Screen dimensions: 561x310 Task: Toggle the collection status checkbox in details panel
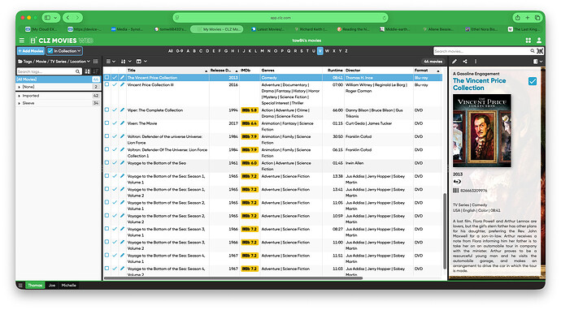533,81
